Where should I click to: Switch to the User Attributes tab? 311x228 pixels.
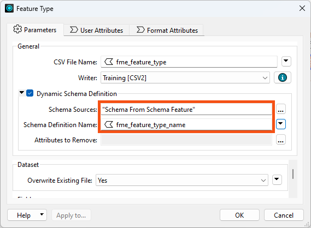coord(97,30)
